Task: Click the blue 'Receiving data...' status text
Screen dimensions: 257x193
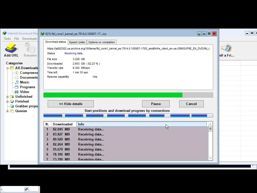Action: coord(74,53)
